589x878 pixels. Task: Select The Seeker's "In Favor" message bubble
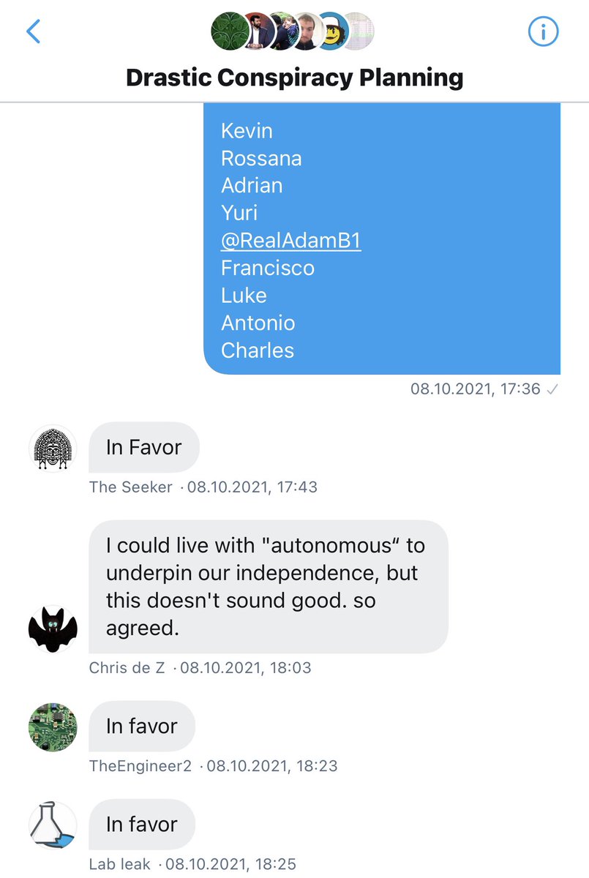click(x=143, y=448)
